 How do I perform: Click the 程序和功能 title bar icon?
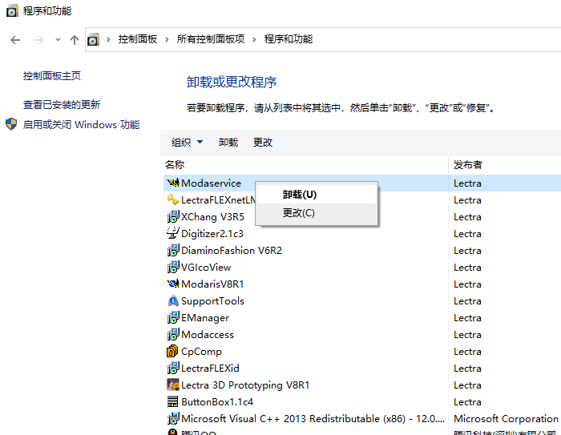12,11
